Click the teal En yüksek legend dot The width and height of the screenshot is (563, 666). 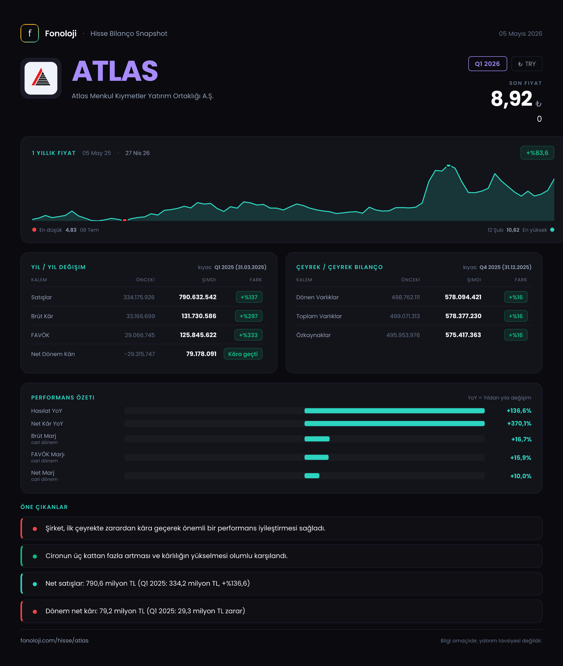pyautogui.click(x=552, y=230)
